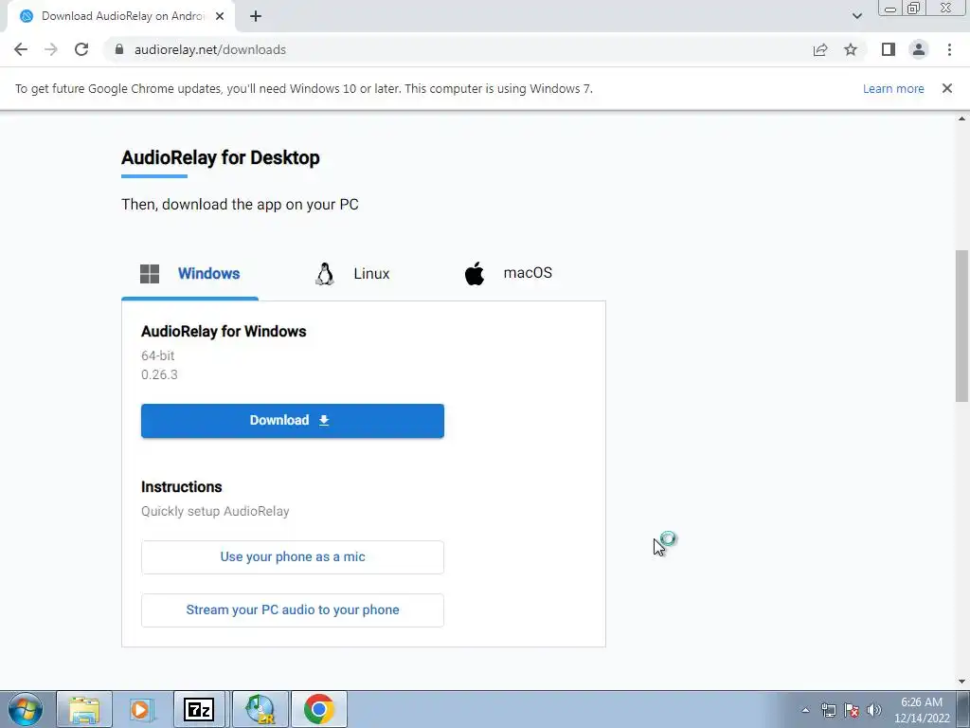Click the AudioRelay for Windows heading
Image resolution: width=970 pixels, height=728 pixels.
point(224,332)
